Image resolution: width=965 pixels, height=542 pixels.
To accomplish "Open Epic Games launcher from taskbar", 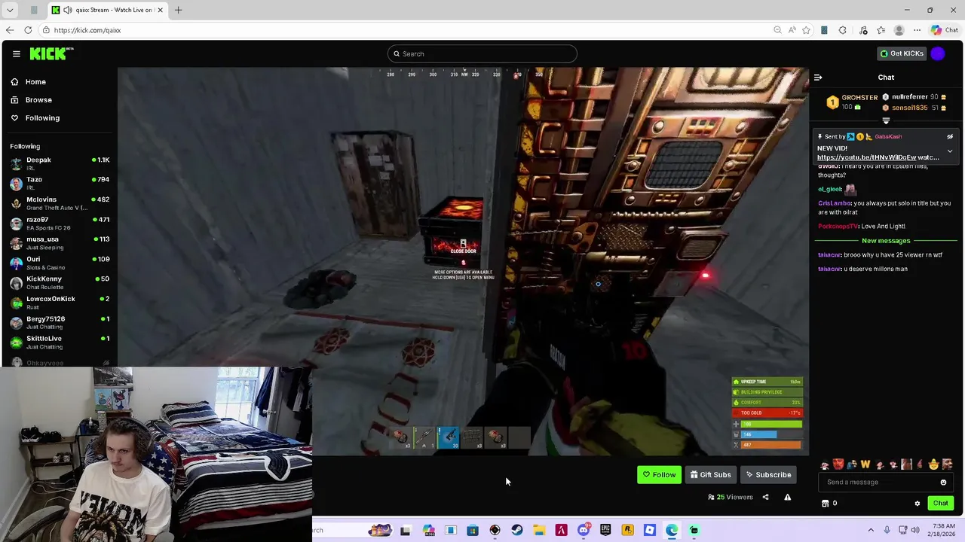I will coord(605,530).
